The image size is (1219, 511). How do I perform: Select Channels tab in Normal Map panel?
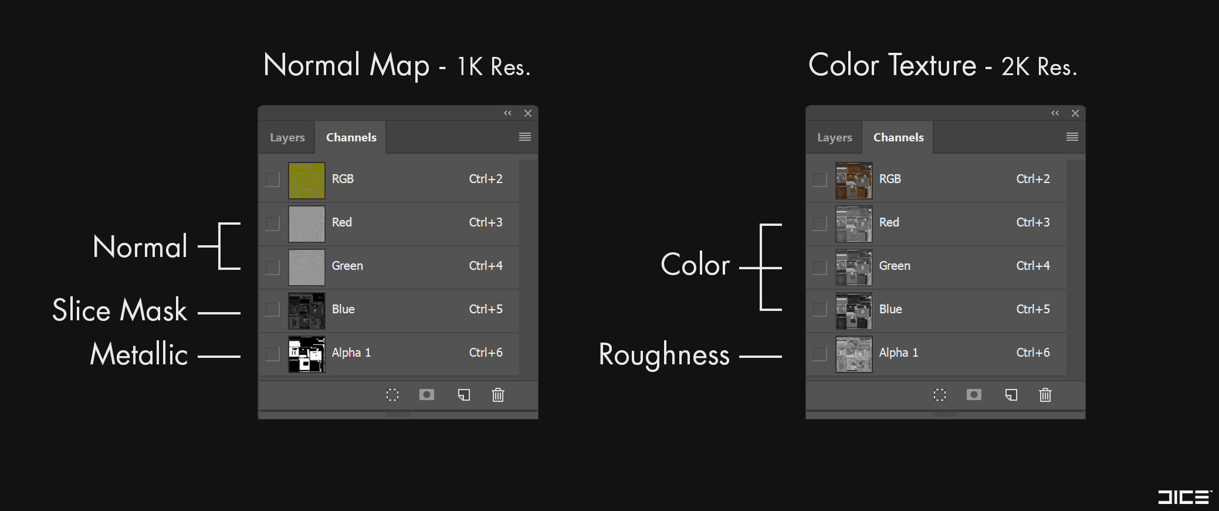351,137
